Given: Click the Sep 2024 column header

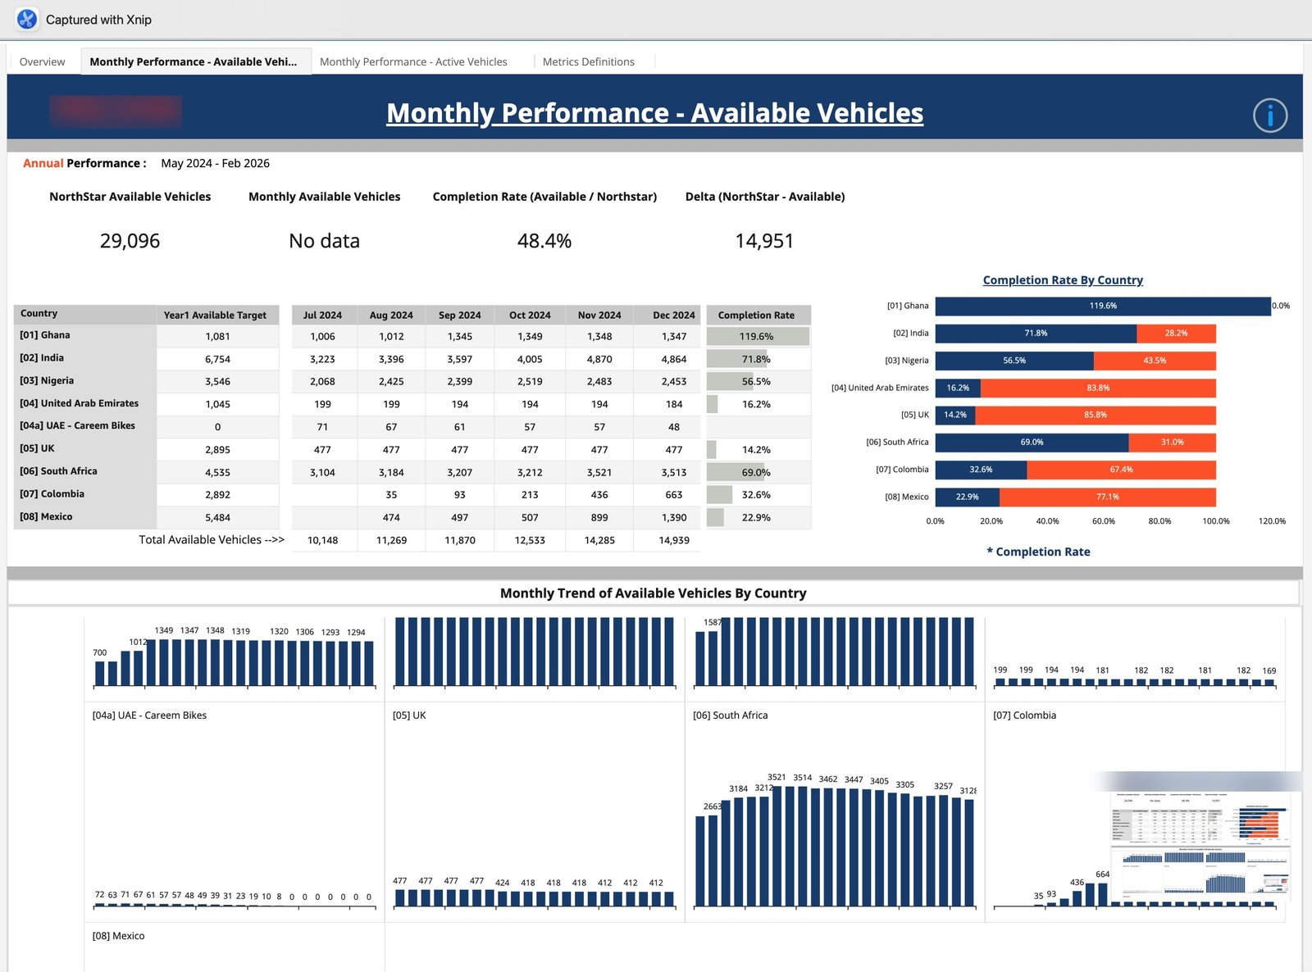Looking at the screenshot, I should 459,315.
